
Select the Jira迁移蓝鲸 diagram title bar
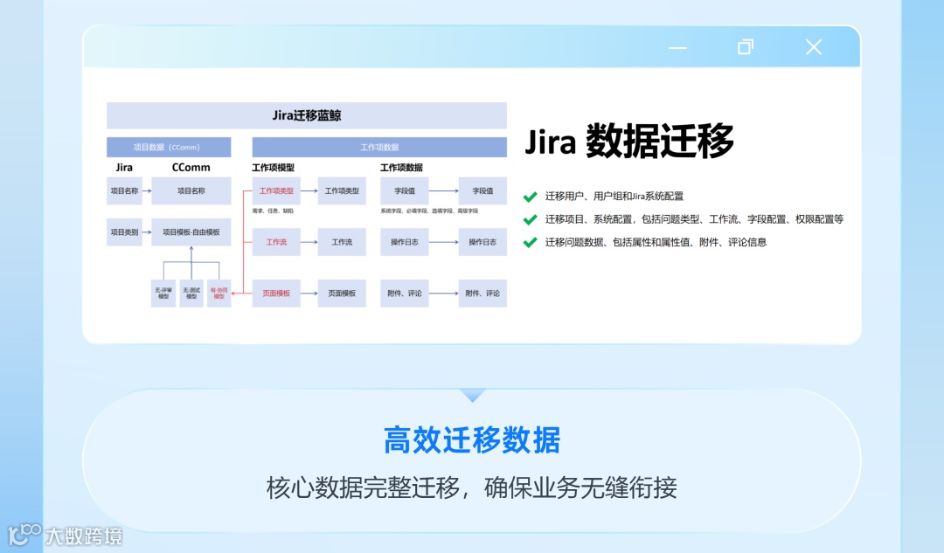[x=307, y=115]
